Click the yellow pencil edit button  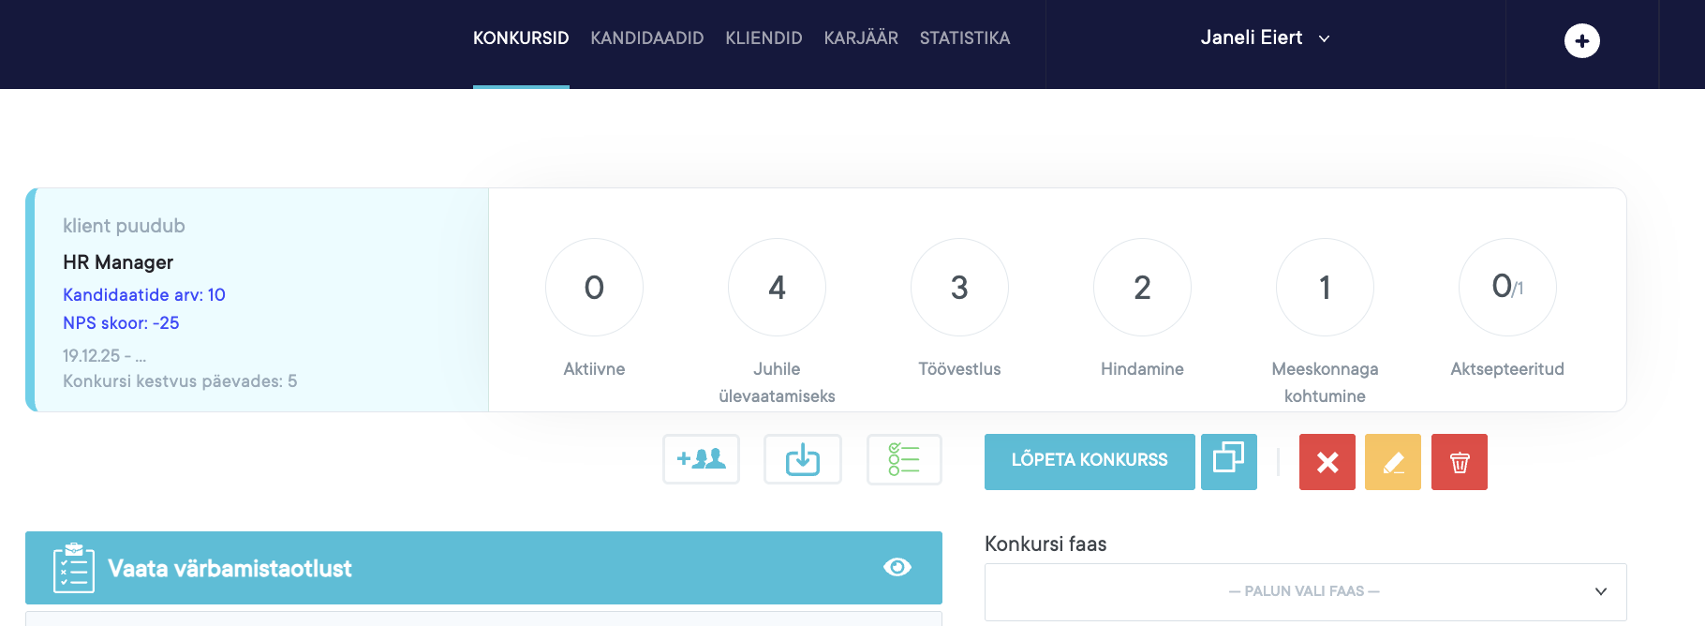click(x=1392, y=462)
